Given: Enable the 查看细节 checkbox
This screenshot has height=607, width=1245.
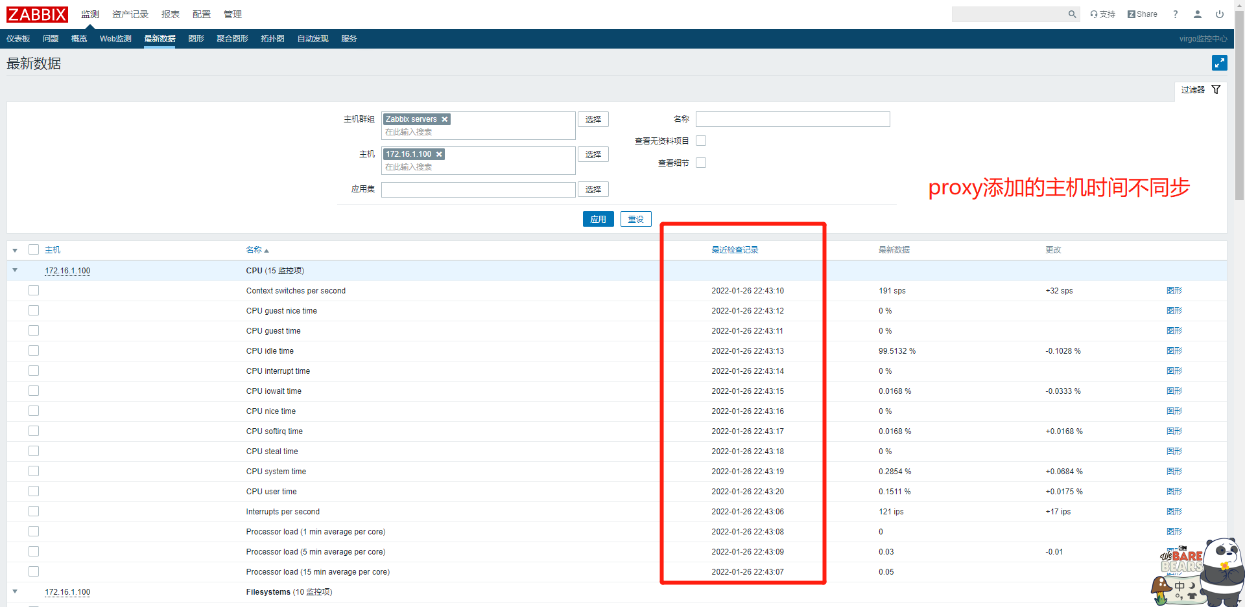Looking at the screenshot, I should coord(701,163).
